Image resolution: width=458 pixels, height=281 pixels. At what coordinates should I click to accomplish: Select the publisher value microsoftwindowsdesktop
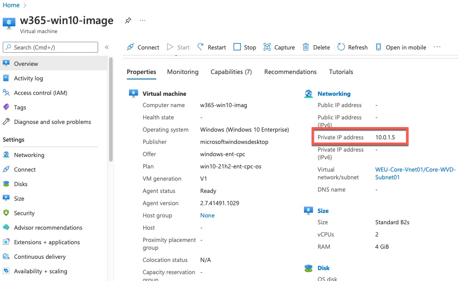(x=234, y=142)
